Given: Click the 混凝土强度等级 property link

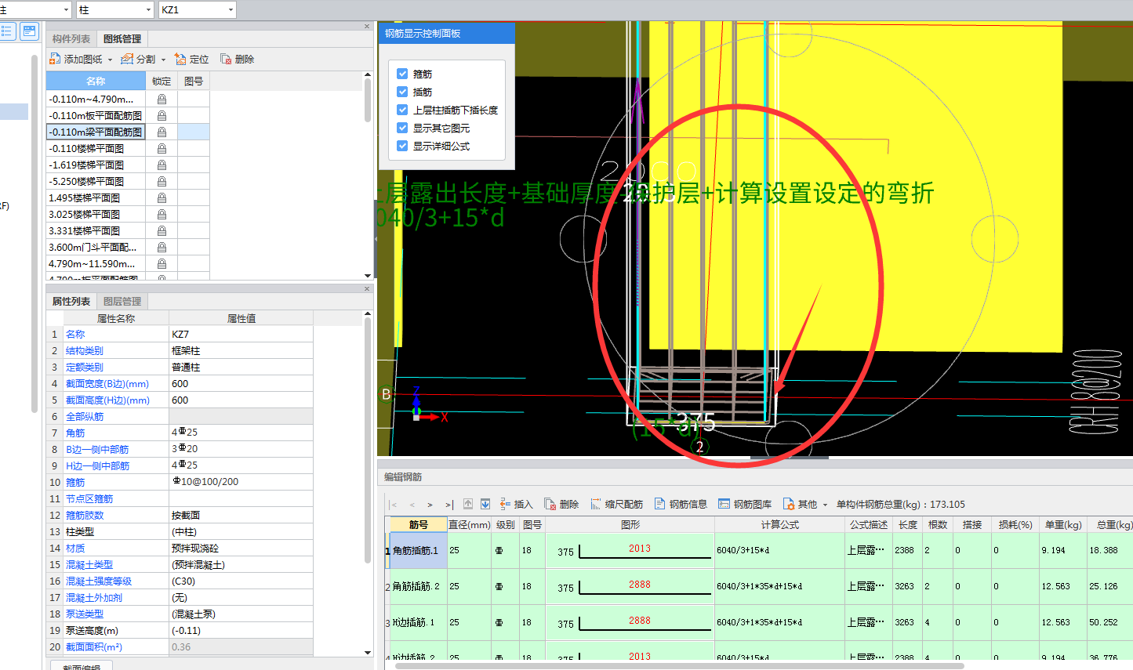Looking at the screenshot, I should (99, 581).
